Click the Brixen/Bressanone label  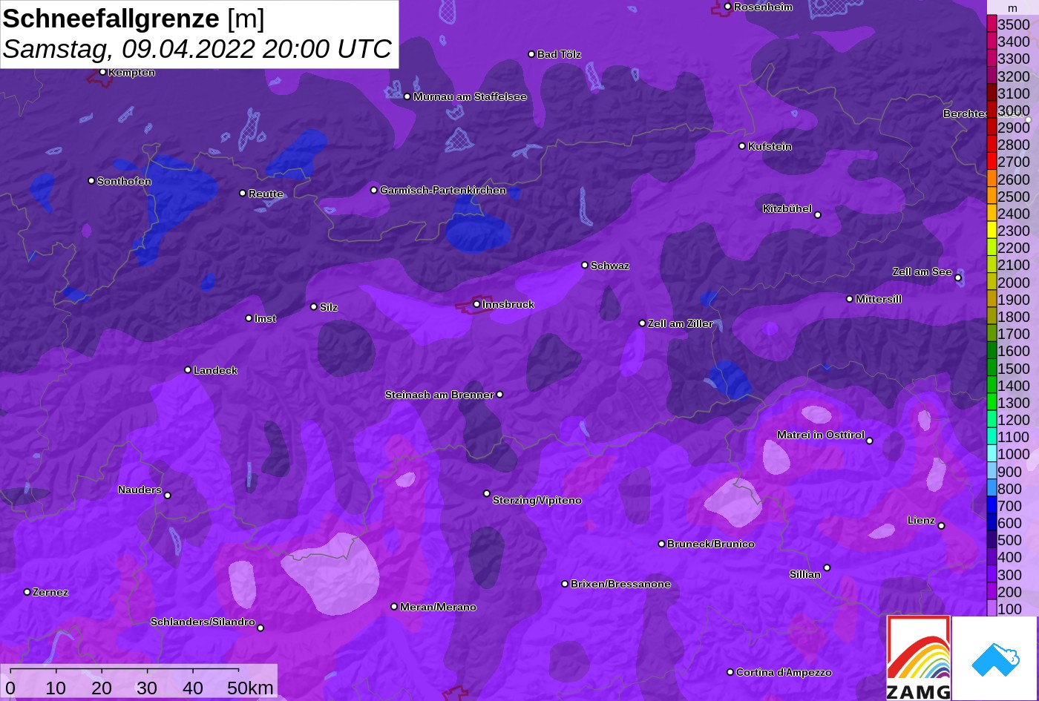click(620, 584)
